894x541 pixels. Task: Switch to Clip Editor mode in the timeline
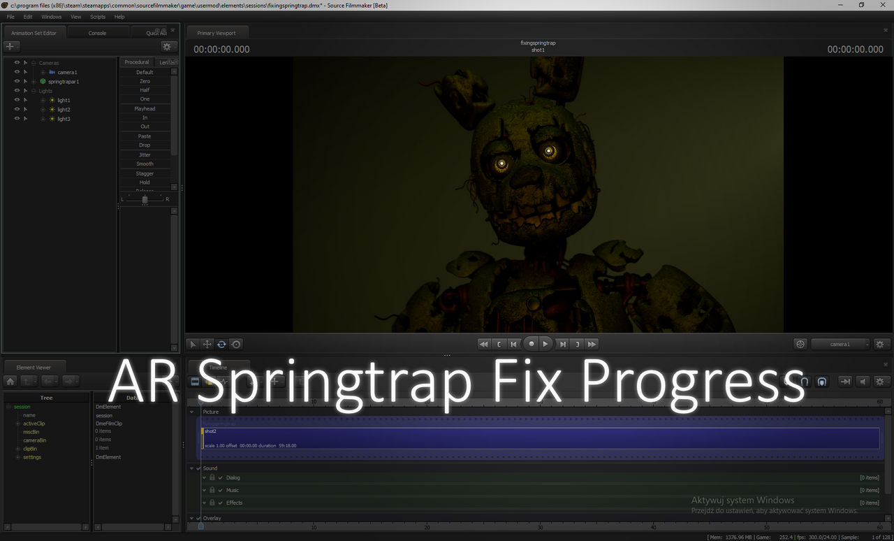(x=196, y=382)
